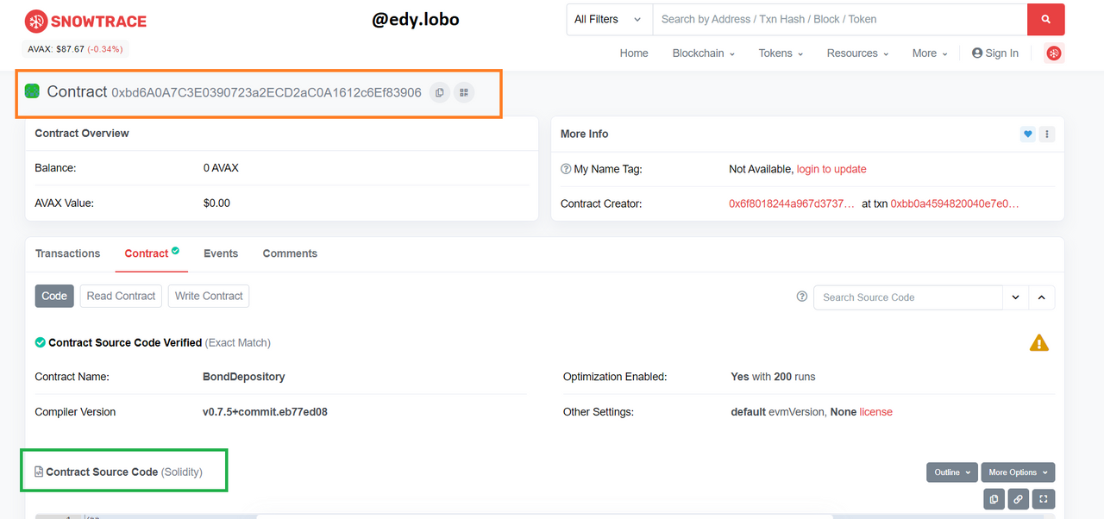This screenshot has width=1104, height=519.
Task: Click the Search Source Code field
Action: pos(908,297)
